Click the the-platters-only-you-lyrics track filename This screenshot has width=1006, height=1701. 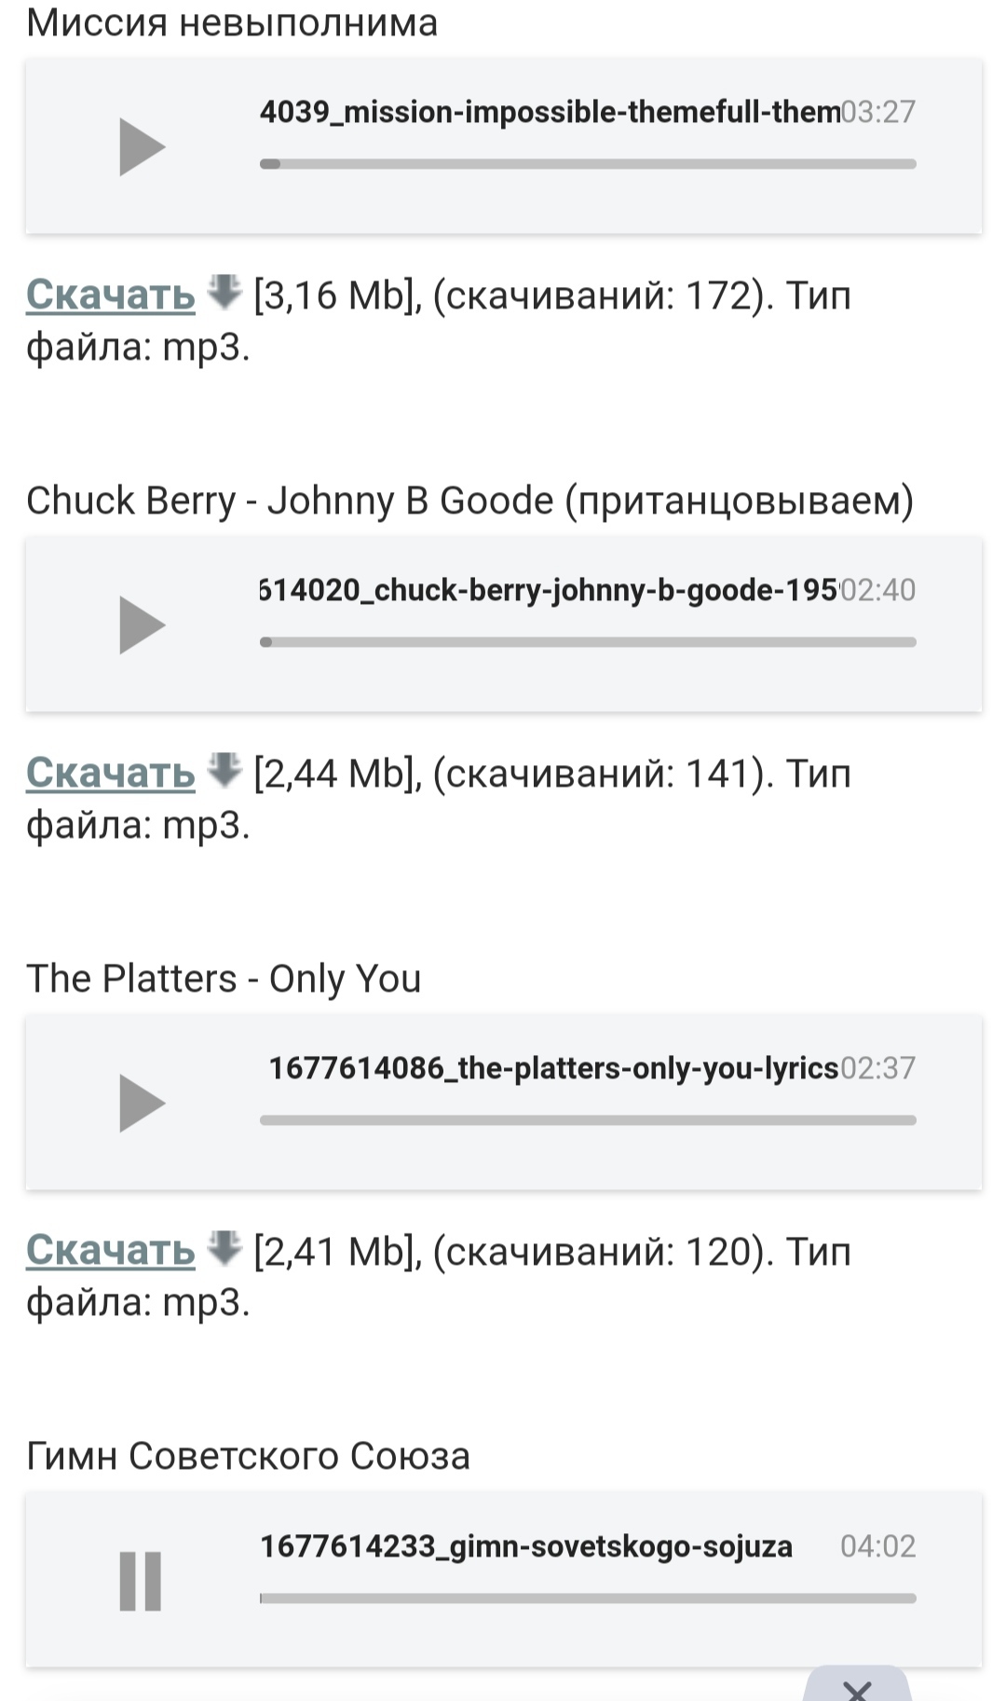pyautogui.click(x=553, y=1068)
